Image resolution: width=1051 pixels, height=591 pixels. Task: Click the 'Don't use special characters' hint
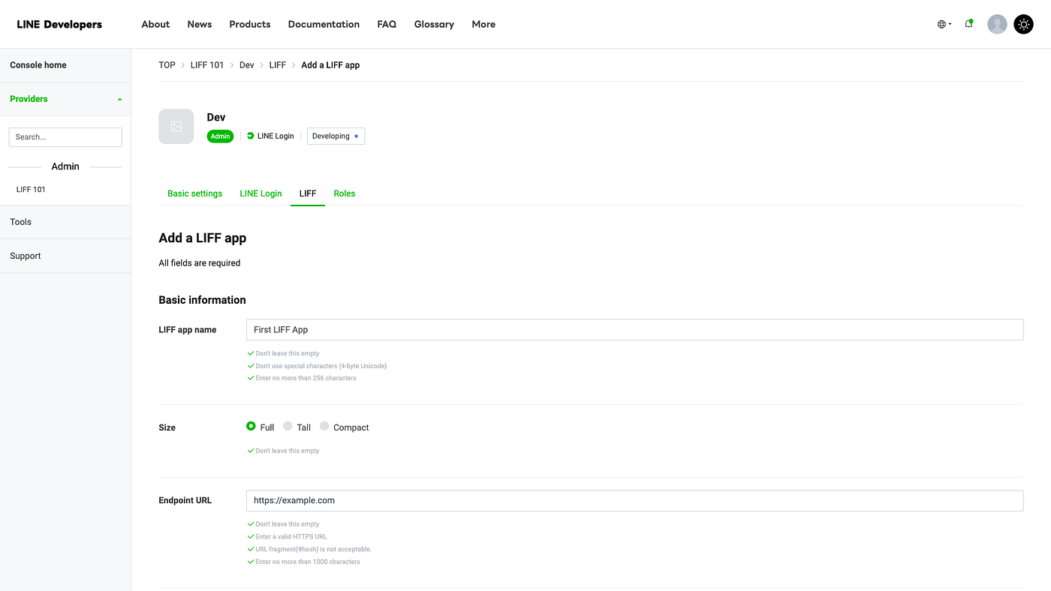coord(321,366)
